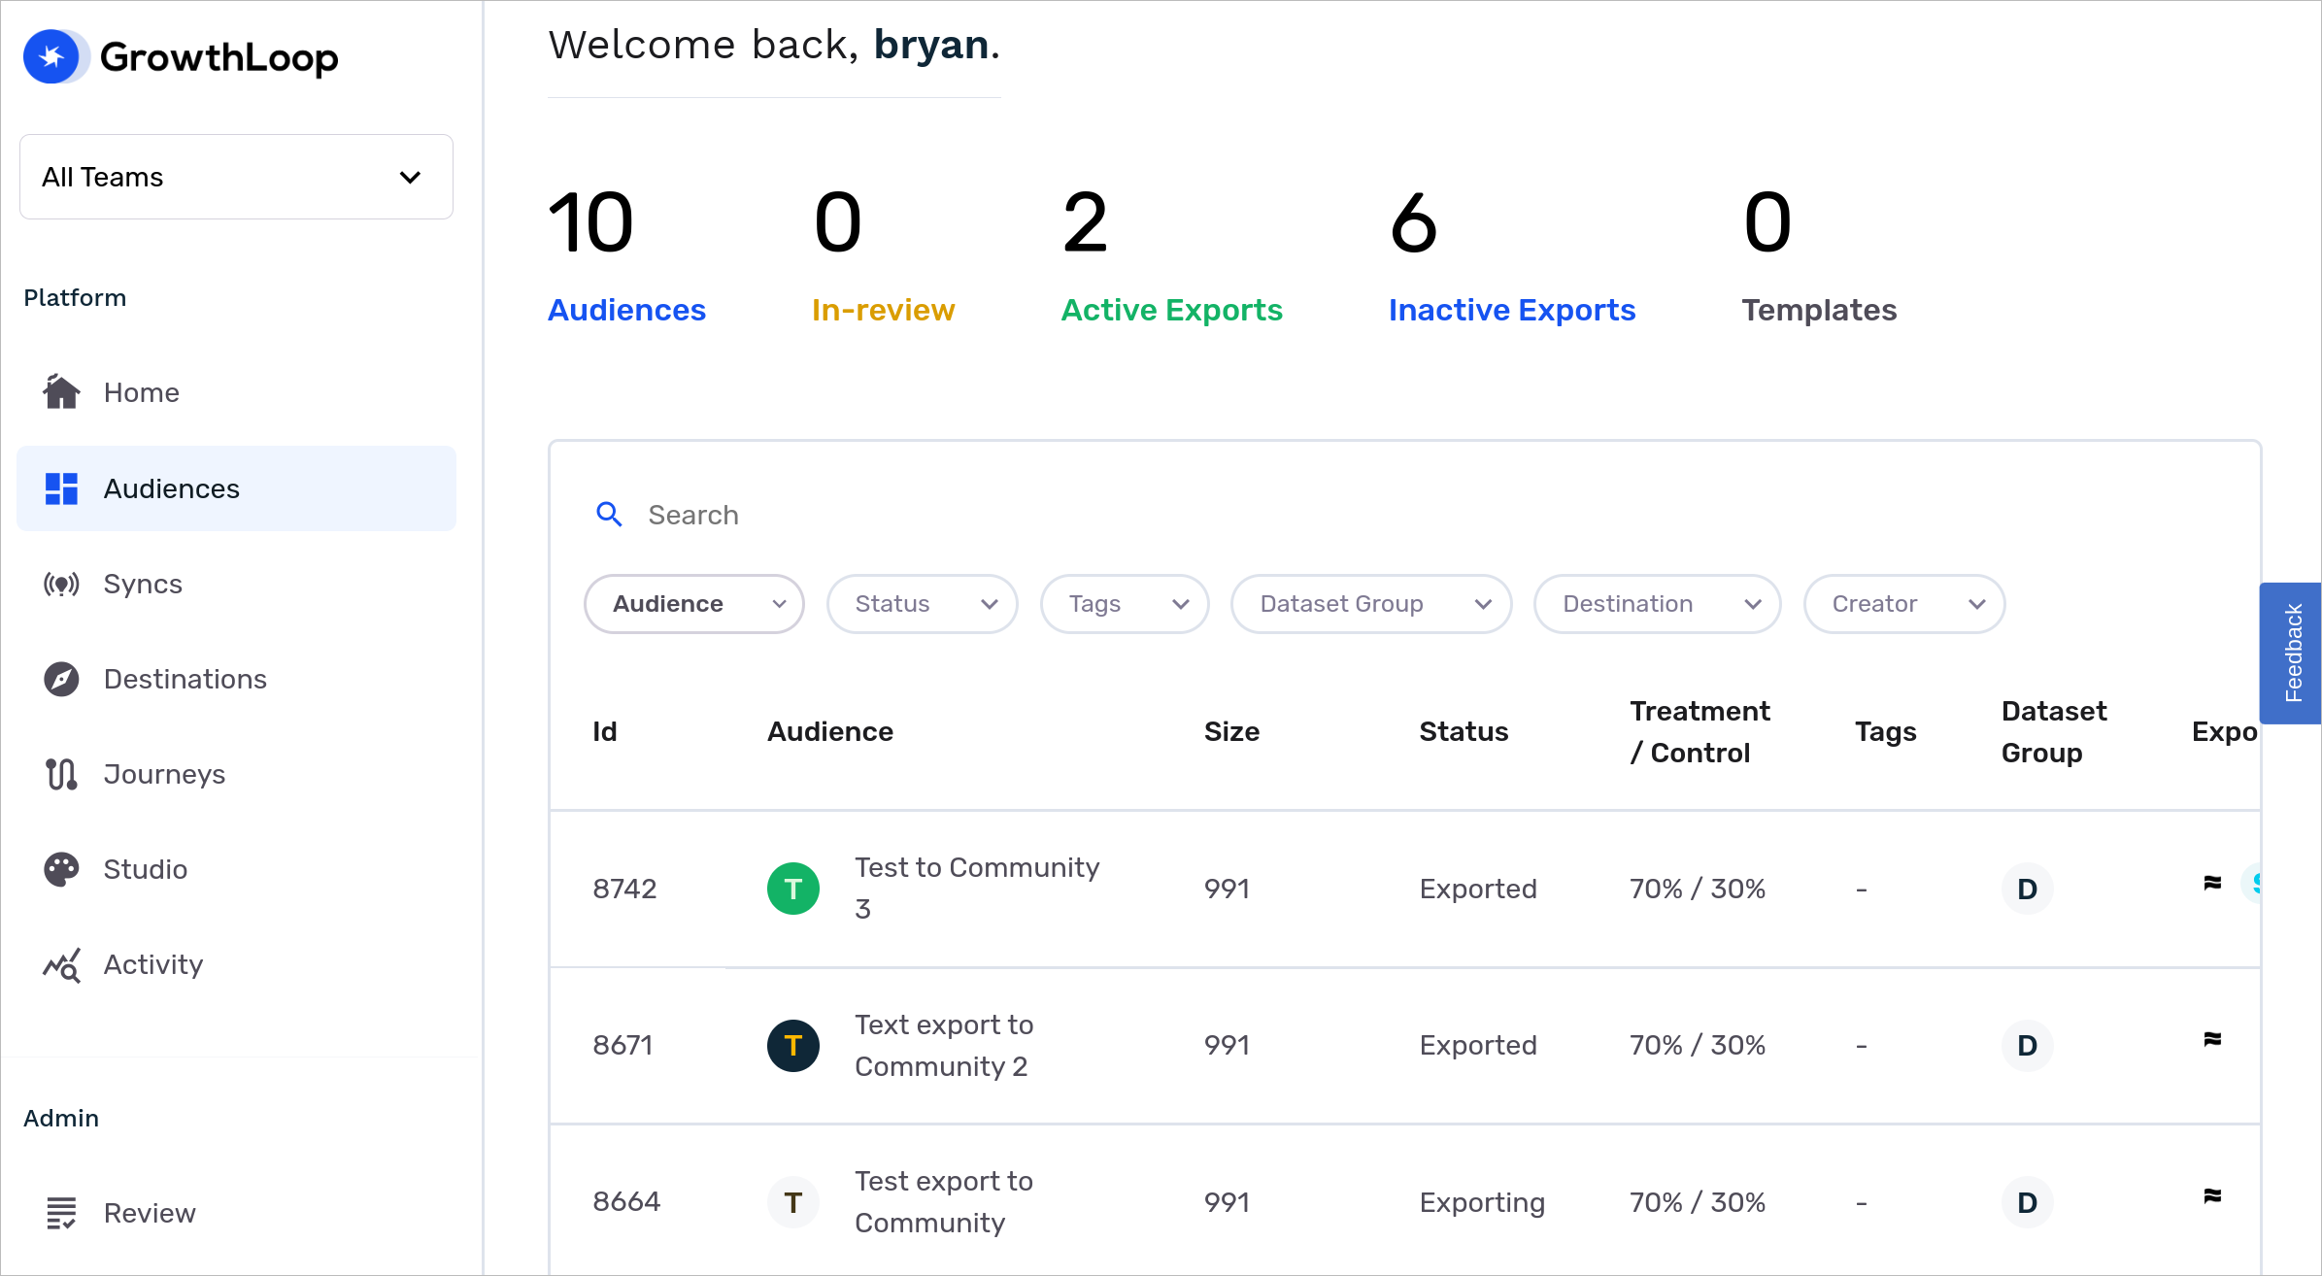The width and height of the screenshot is (2322, 1276).
Task: Click the Active Exports link
Action: pyautogui.click(x=1170, y=310)
